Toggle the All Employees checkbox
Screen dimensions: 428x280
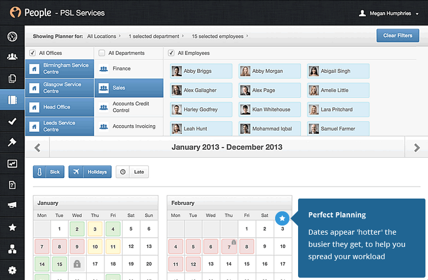(171, 53)
